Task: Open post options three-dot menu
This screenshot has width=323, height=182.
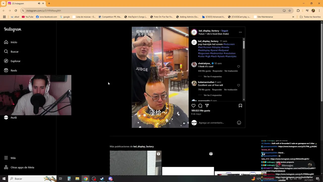Action: (240, 32)
